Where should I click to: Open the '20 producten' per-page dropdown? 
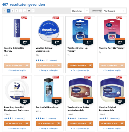coord(80,11)
